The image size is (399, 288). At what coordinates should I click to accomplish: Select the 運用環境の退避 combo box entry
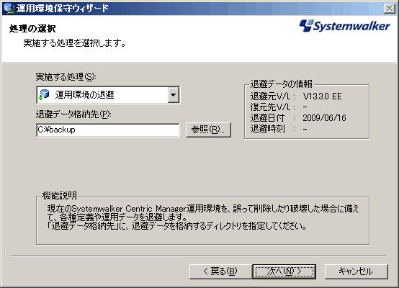click(108, 95)
